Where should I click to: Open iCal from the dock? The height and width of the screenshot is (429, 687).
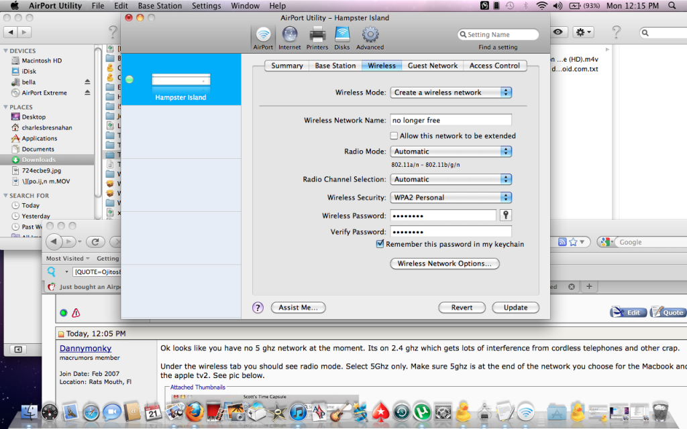[153, 412]
